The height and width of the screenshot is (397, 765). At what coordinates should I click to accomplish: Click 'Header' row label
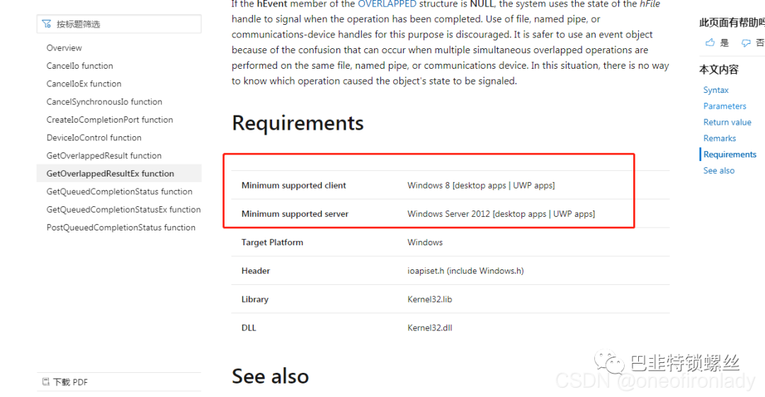tap(256, 271)
